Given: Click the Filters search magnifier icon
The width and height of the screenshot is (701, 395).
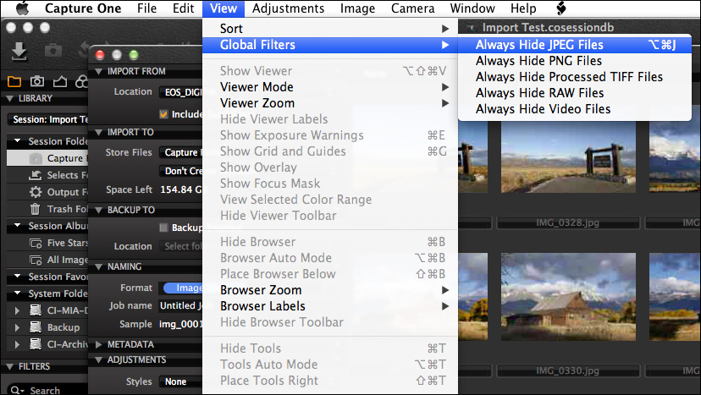Looking at the screenshot, I should click(x=15, y=390).
